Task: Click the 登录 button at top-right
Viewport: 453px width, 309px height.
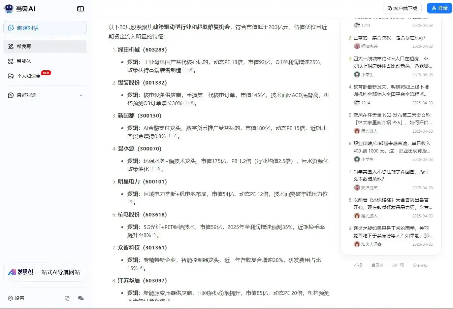Action: (439, 8)
